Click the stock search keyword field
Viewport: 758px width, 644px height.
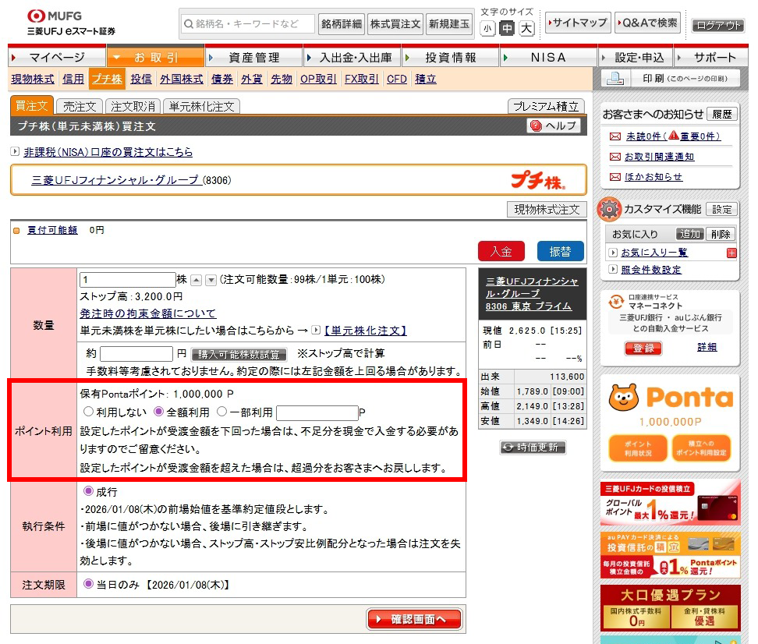248,24
